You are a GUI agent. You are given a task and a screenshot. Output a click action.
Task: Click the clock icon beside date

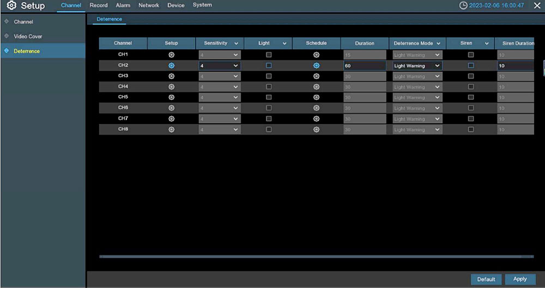(x=463, y=5)
